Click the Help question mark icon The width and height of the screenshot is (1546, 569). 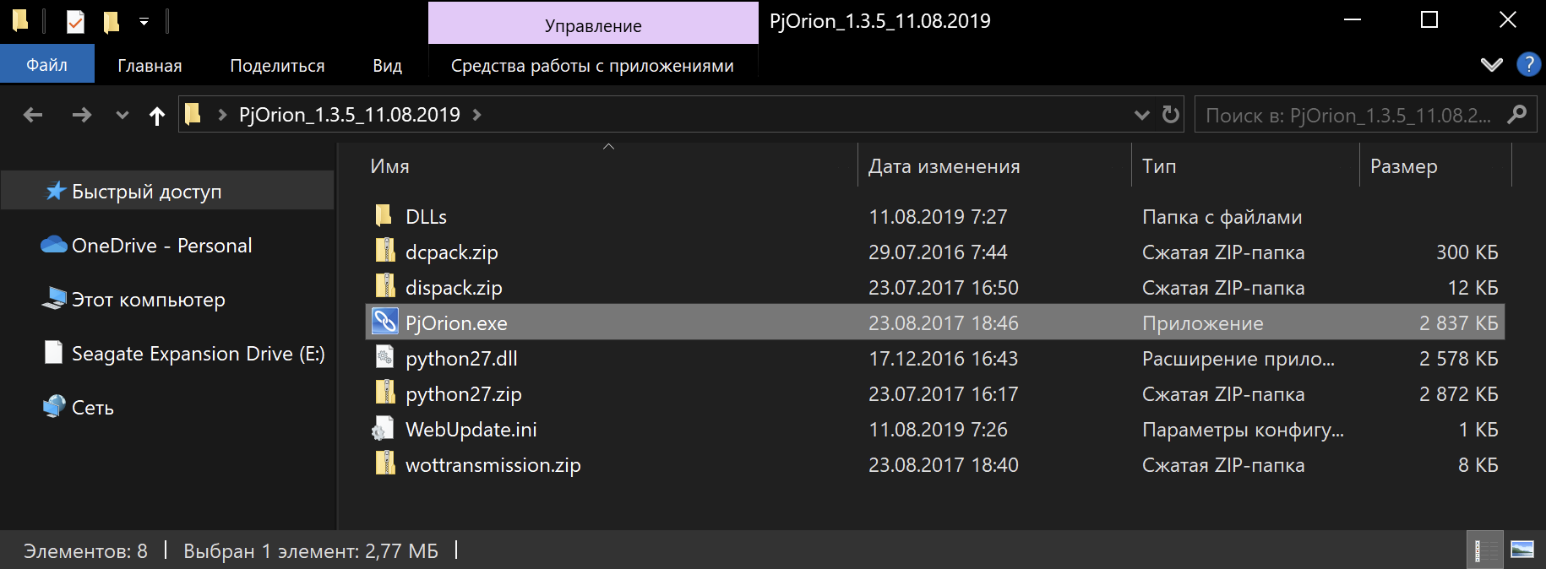1528,65
